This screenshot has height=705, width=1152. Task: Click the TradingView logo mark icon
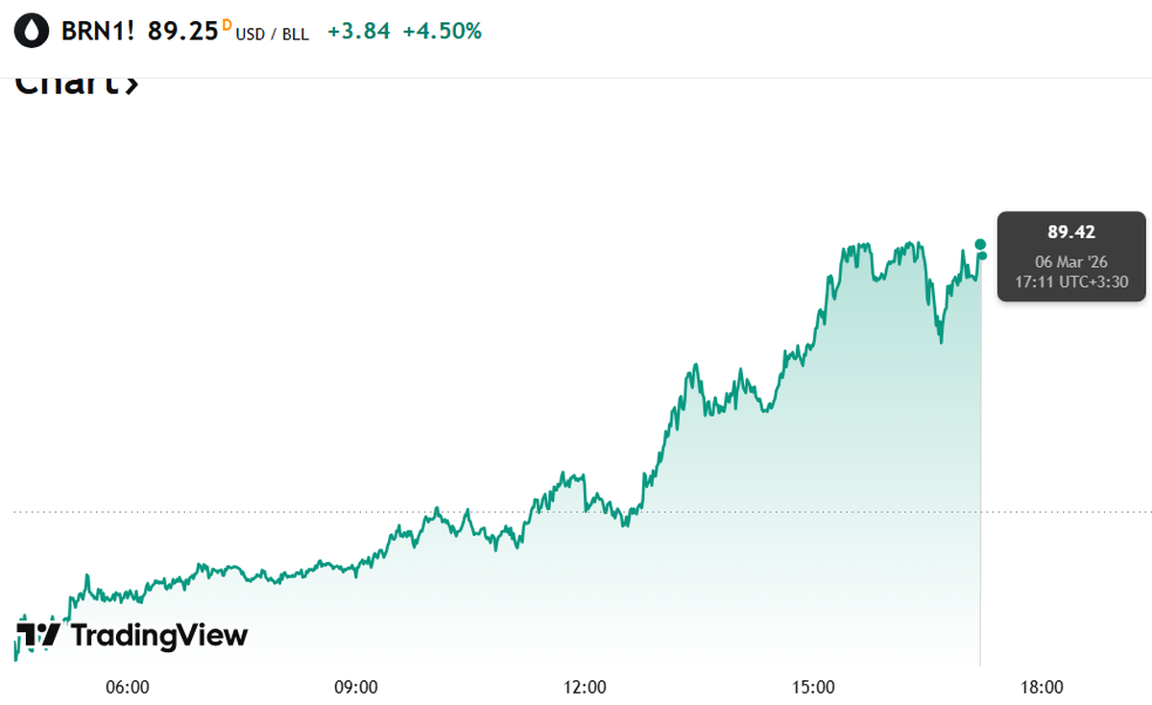(39, 635)
